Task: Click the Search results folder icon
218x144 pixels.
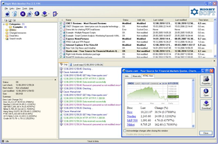Action: click(7, 39)
